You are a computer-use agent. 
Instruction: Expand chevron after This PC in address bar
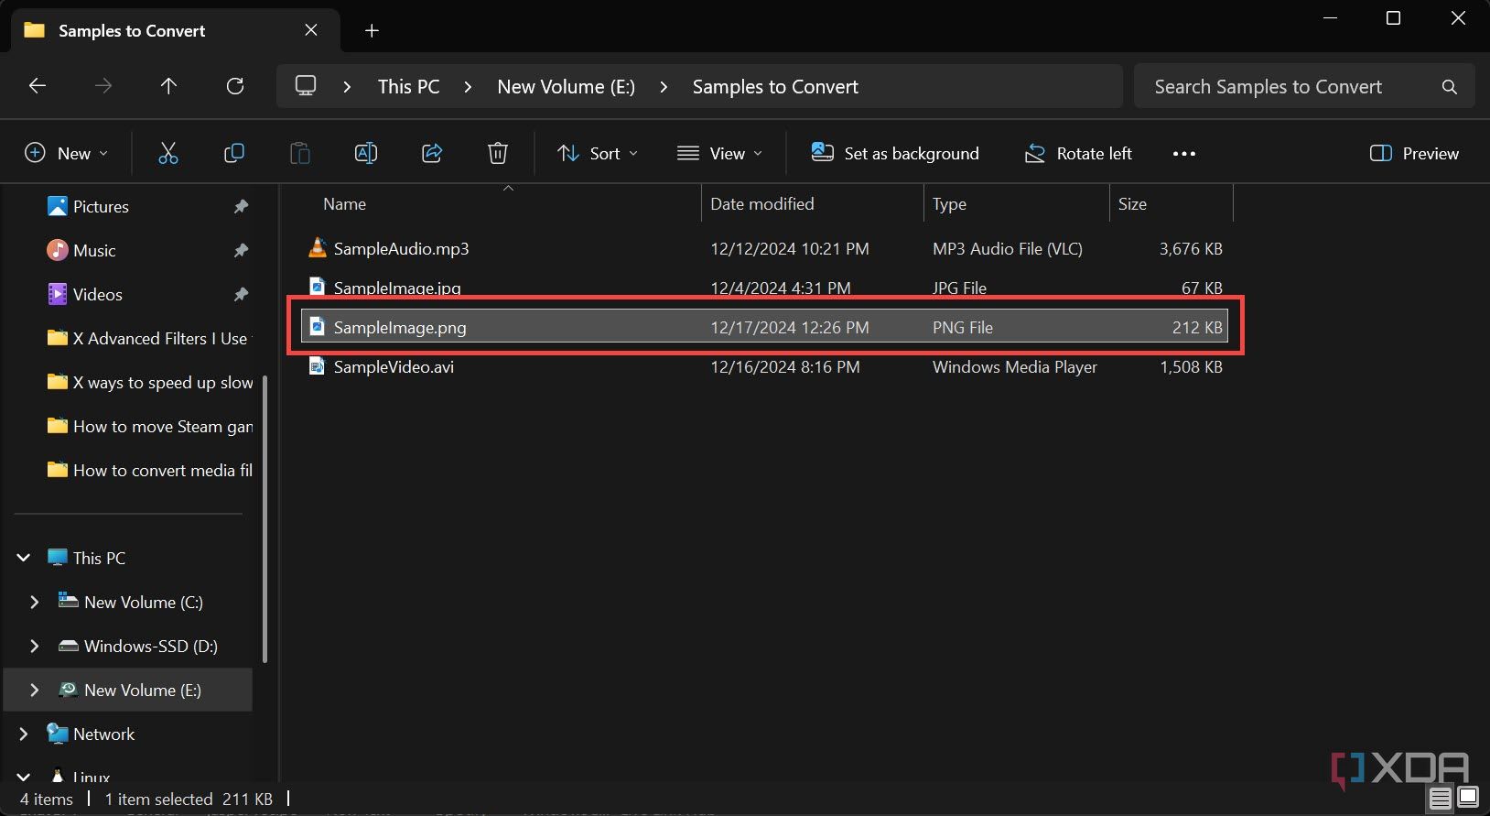(468, 87)
